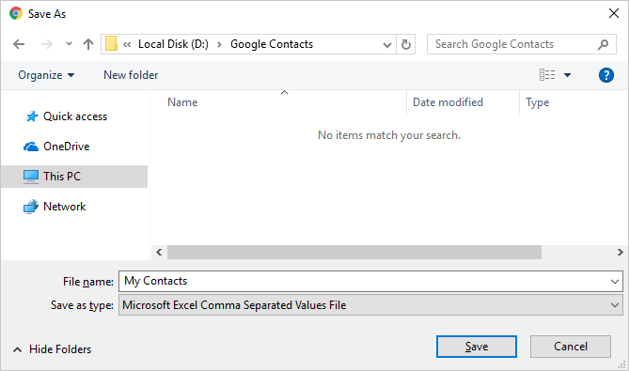This screenshot has width=629, height=371.
Task: Open the view options dropdown arrow
Action: [x=567, y=75]
